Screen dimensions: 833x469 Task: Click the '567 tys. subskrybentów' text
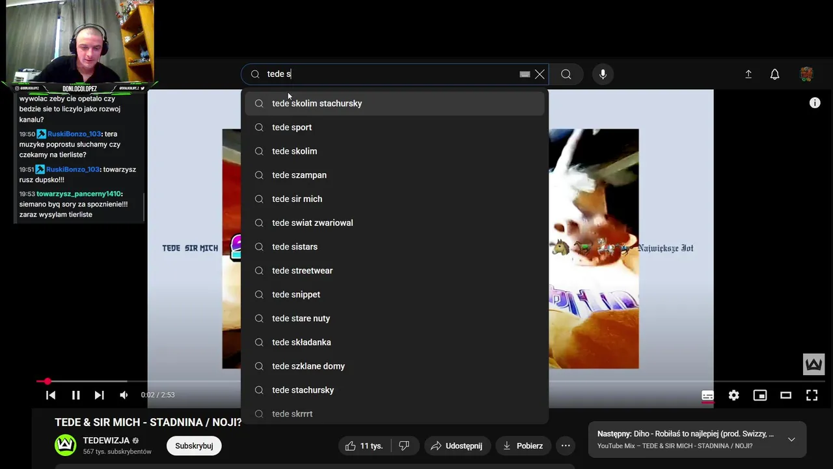click(117, 451)
